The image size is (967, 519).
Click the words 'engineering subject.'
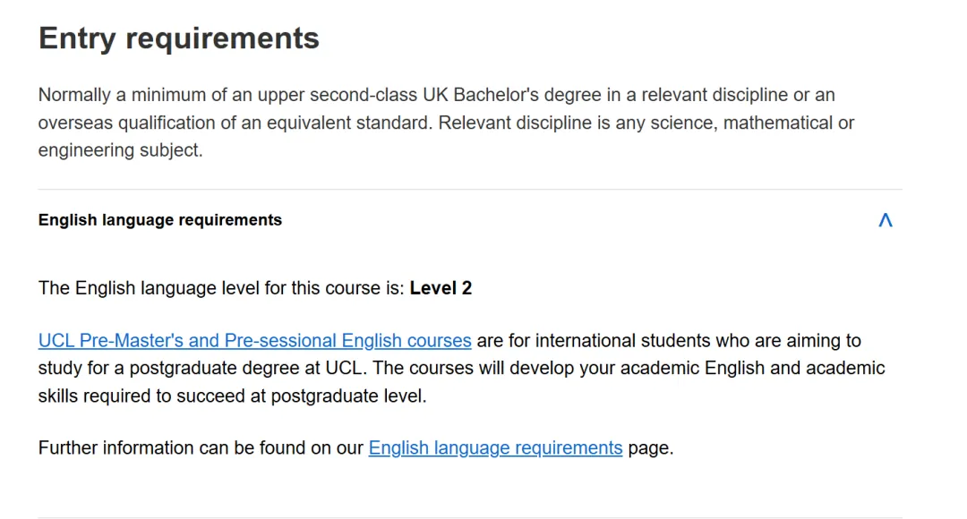point(120,150)
